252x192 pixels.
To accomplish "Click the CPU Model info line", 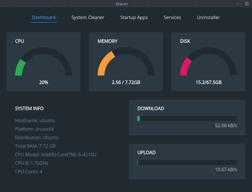I will click(x=56, y=155).
